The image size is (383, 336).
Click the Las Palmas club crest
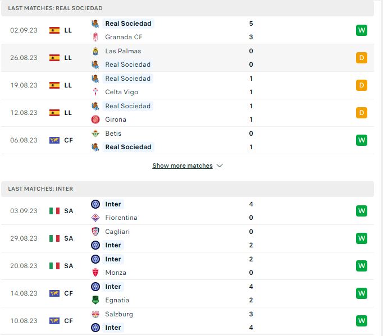pos(95,51)
